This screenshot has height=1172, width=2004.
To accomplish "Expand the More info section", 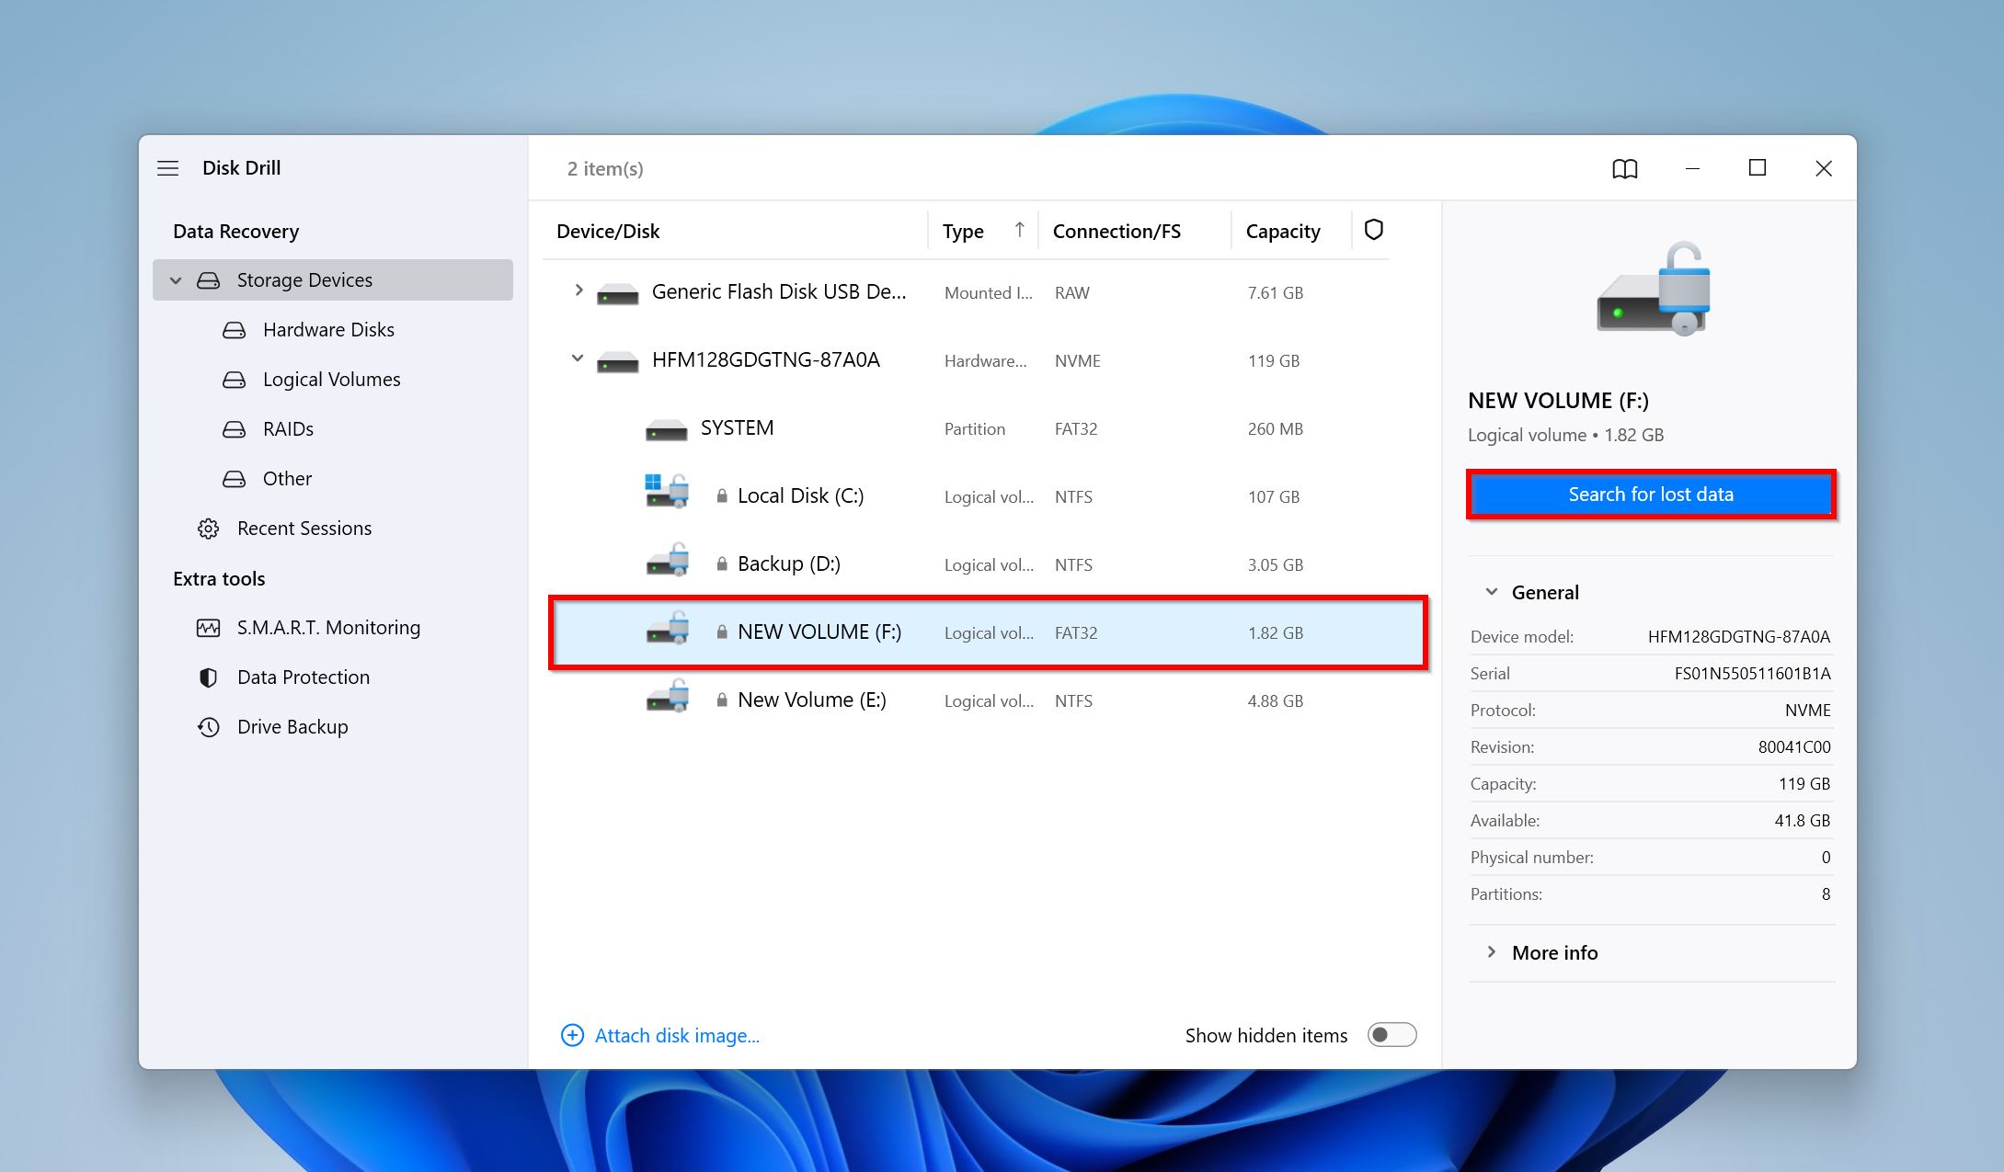I will pyautogui.click(x=1492, y=952).
